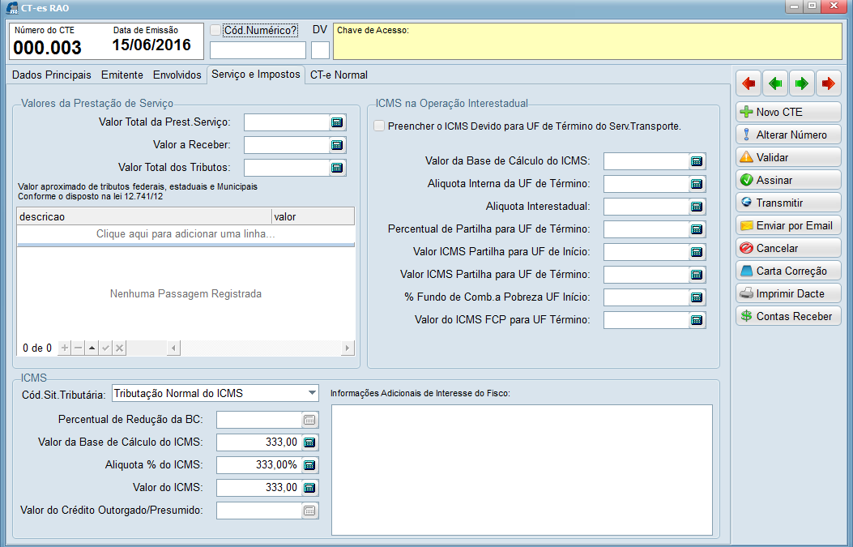The image size is (853, 547).
Task: Click the Assinar button
Action: (788, 180)
